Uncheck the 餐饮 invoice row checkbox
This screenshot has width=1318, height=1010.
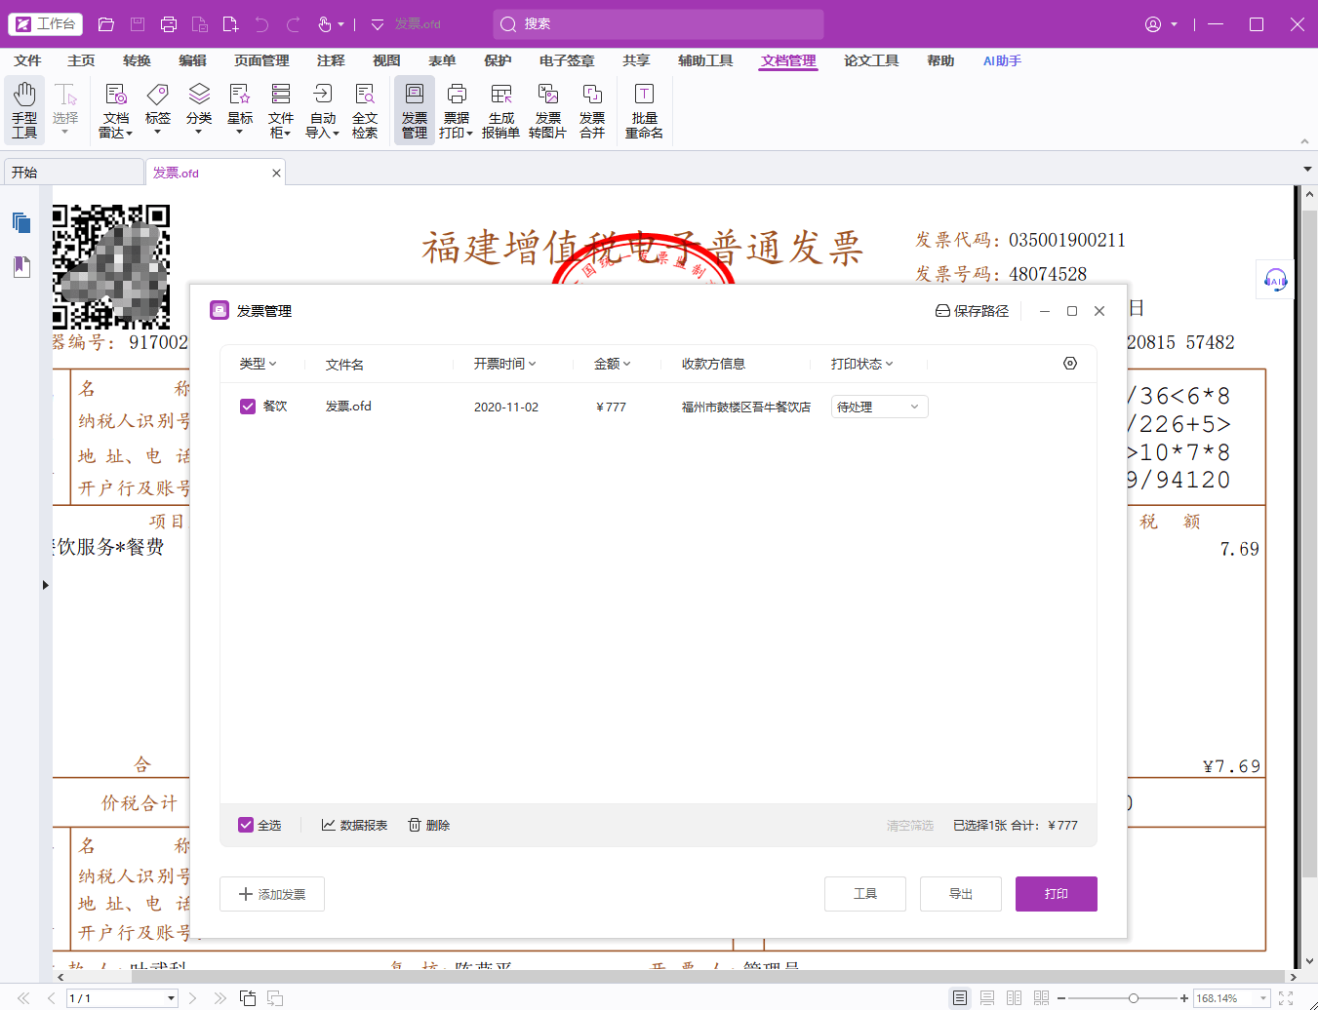[x=248, y=407]
